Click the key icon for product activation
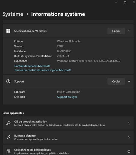The width and height of the screenshot is (136, 155). 8,123
